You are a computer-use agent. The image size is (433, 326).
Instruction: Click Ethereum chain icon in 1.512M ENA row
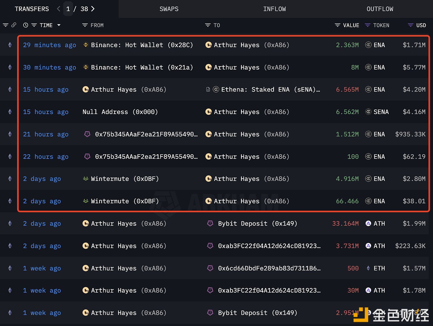pos(10,134)
